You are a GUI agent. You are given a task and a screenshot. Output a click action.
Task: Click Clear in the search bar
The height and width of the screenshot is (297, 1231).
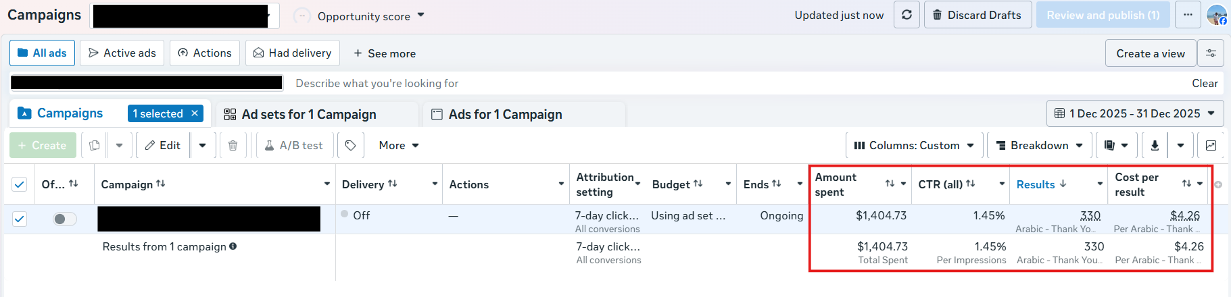[1205, 83]
